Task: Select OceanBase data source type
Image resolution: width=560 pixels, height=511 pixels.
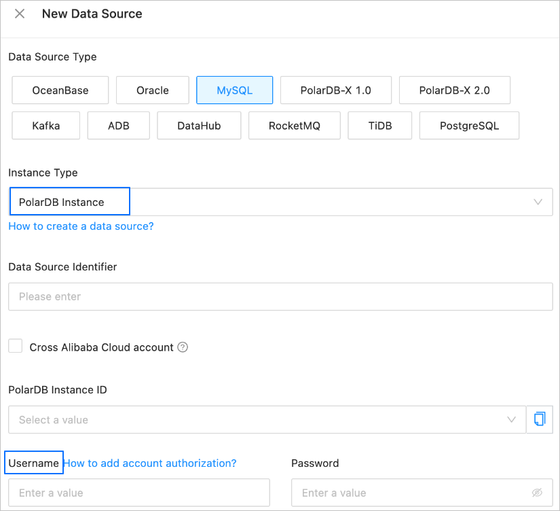Action: pyautogui.click(x=60, y=90)
